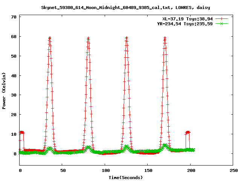241x181 pixels.
Task: Click the x-axis tick label 100
Action: point(106,170)
